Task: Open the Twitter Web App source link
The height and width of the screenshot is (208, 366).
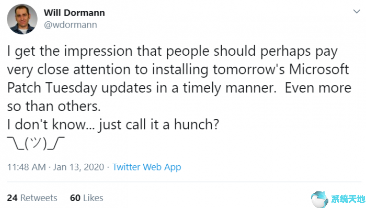Action: click(146, 167)
